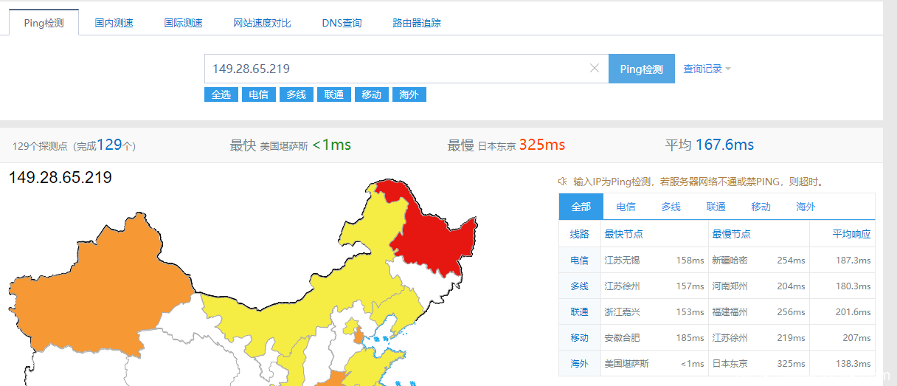Switch results table to 多线 tab
The image size is (897, 386).
[671, 207]
